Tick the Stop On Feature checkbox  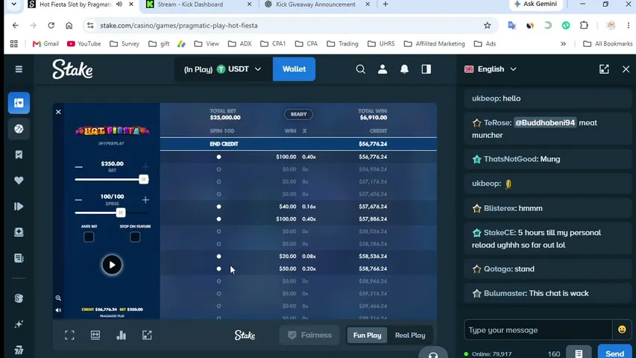tap(135, 237)
